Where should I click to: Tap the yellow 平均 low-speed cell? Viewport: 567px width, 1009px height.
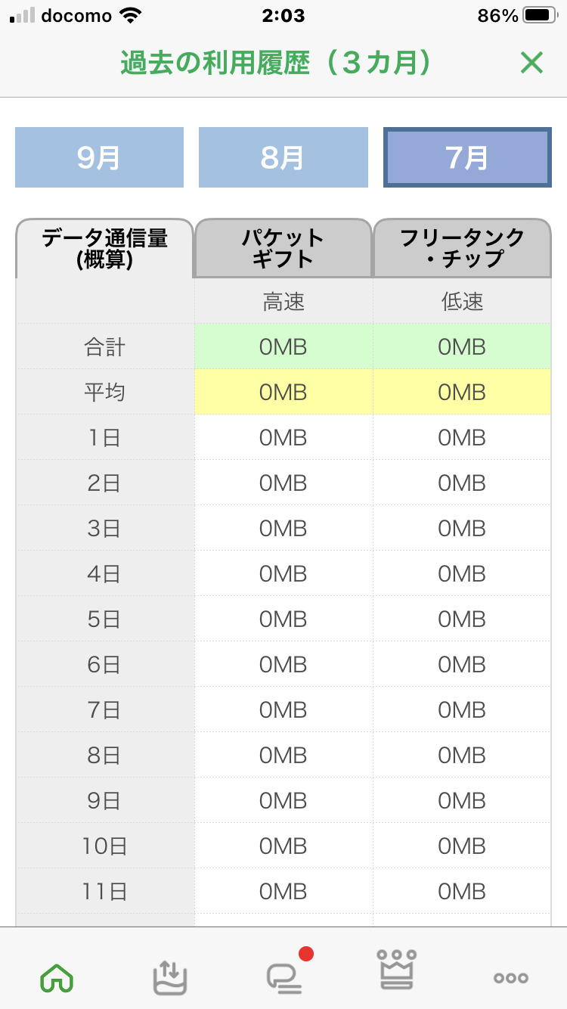point(462,393)
